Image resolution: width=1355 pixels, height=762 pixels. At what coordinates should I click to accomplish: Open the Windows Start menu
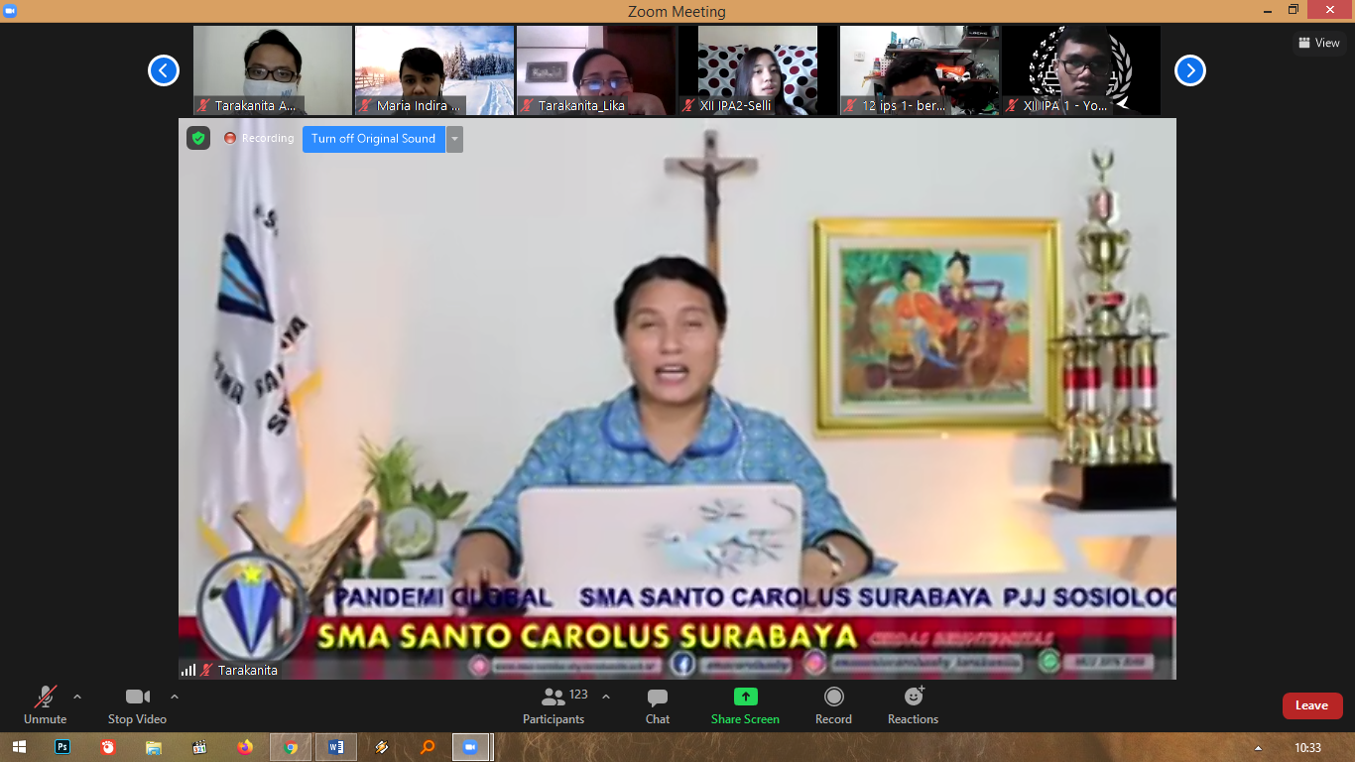20,747
